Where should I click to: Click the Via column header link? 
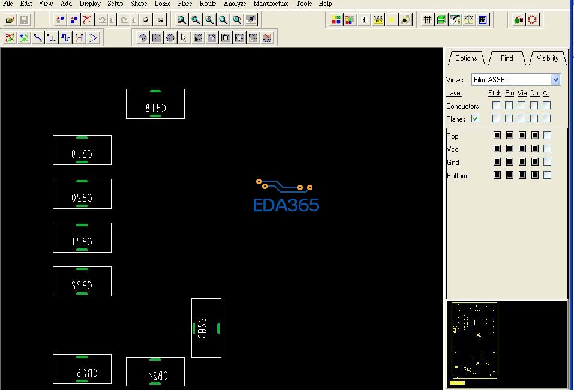(x=522, y=93)
